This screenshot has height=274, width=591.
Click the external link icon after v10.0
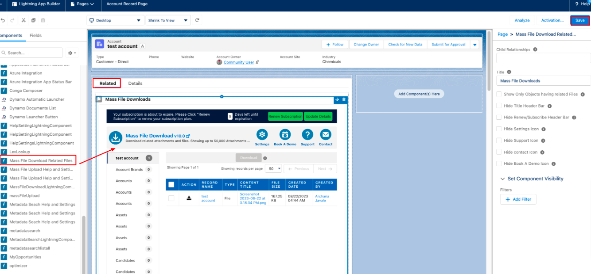188,136
